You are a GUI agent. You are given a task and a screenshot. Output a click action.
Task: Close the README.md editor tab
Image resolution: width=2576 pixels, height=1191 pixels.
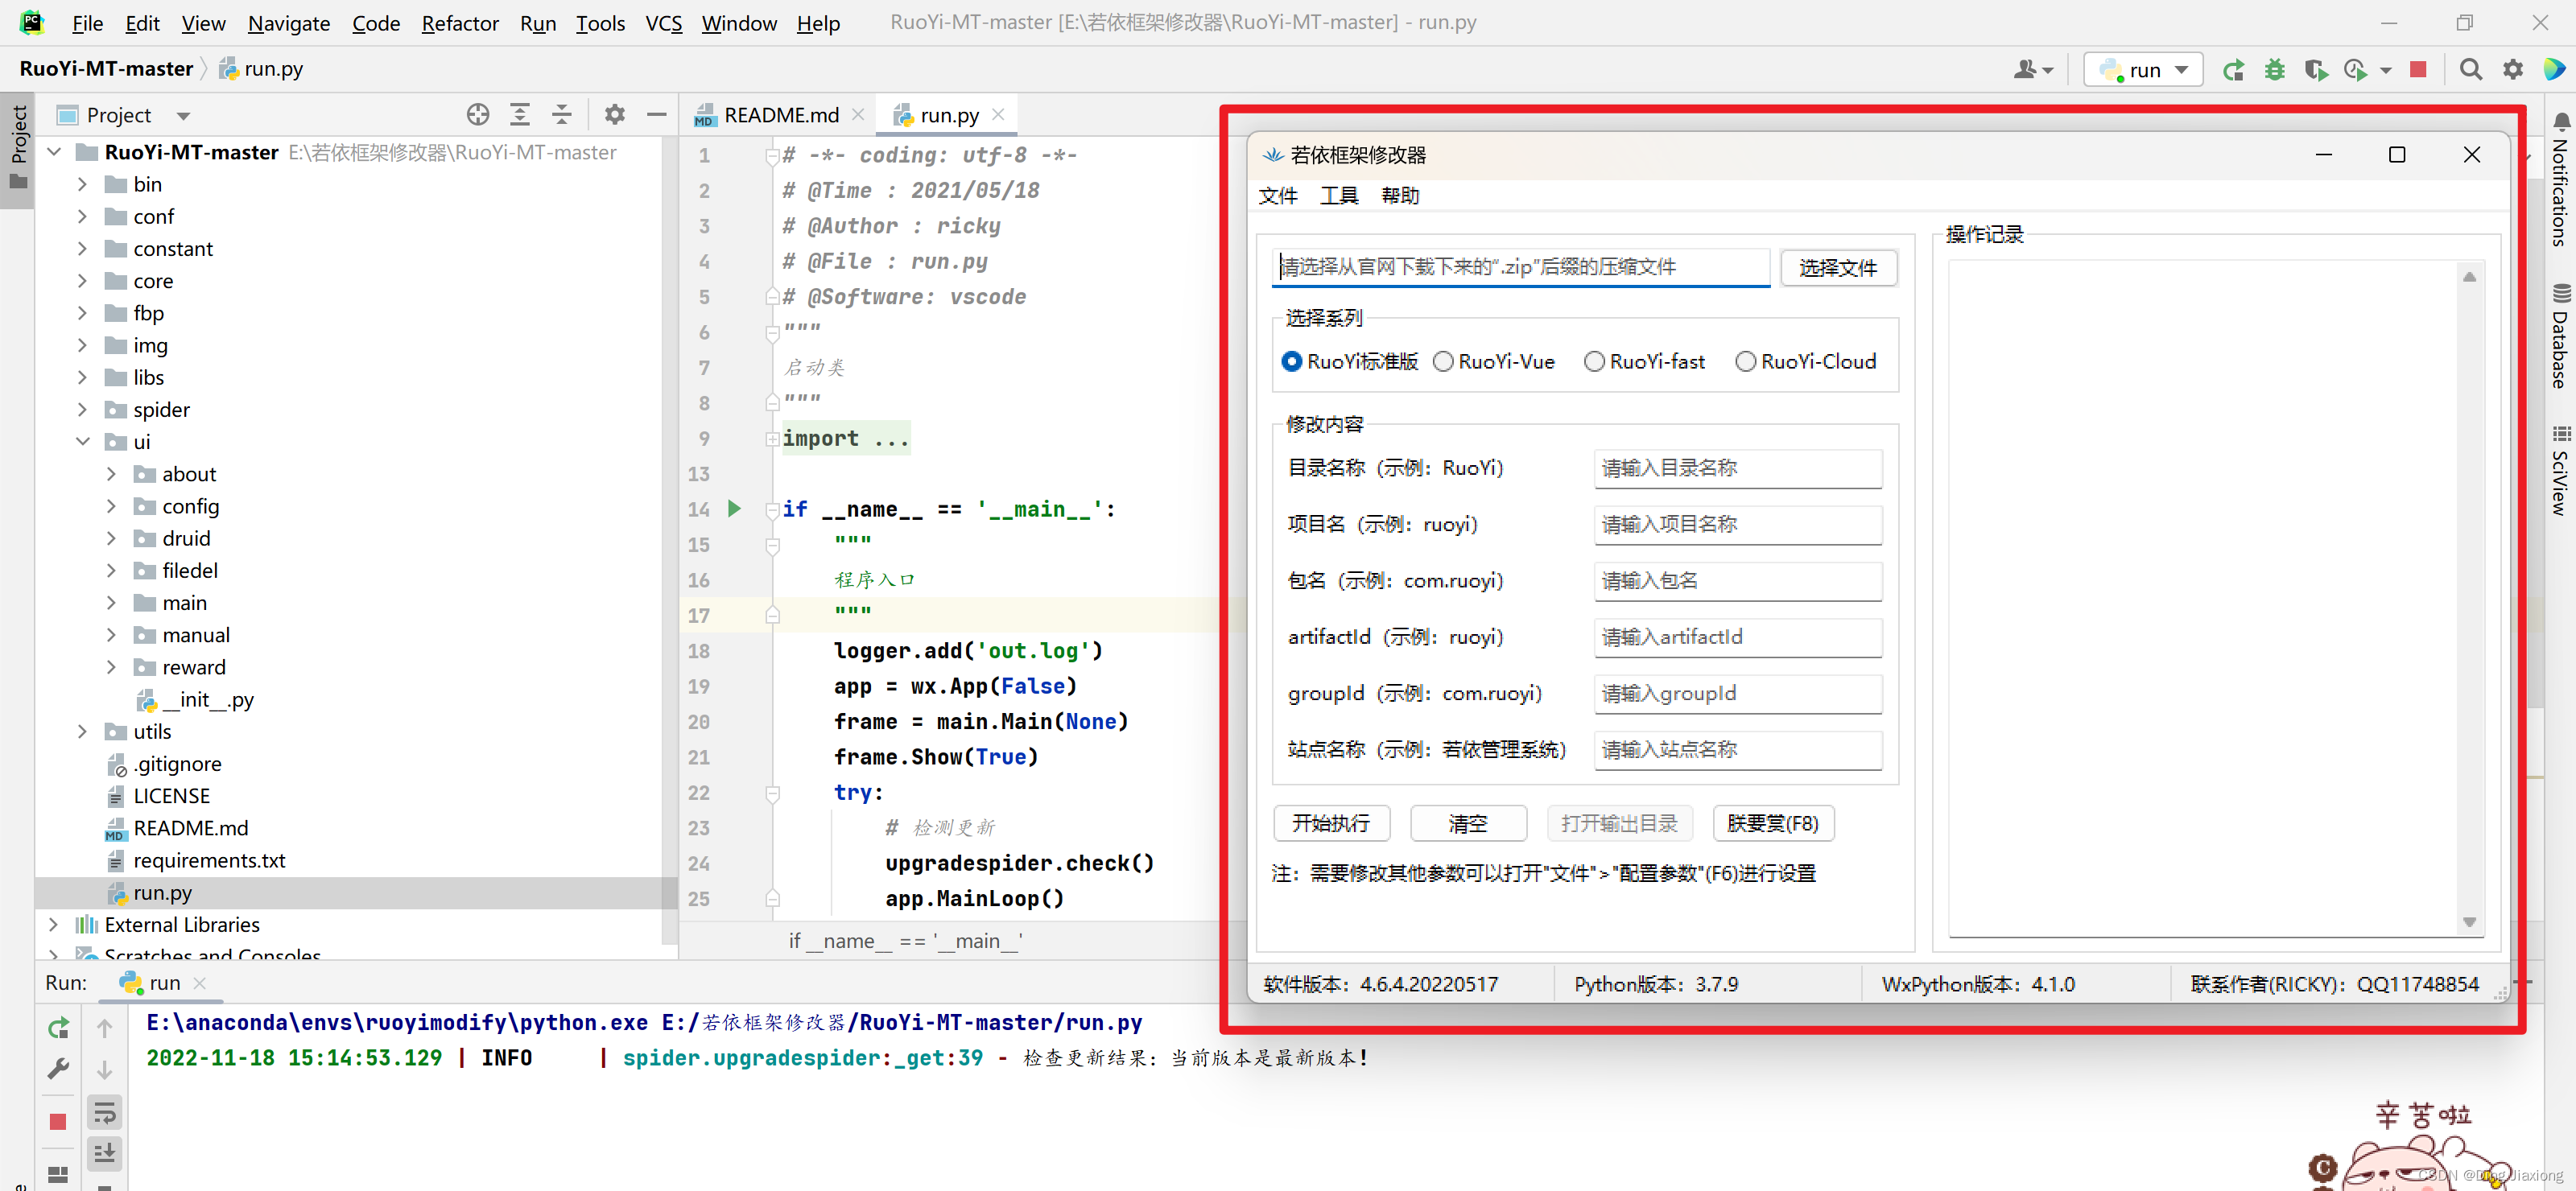pos(858,115)
